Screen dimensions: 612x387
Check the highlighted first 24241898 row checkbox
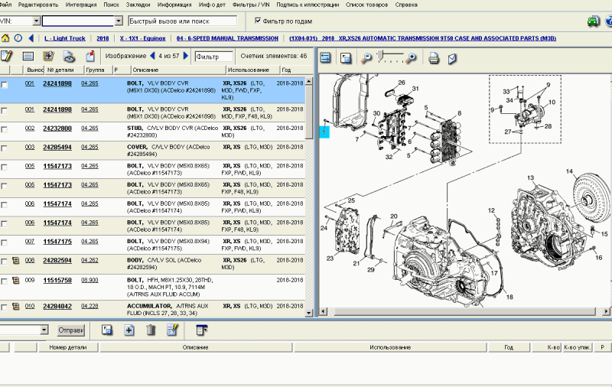[x=5, y=85]
